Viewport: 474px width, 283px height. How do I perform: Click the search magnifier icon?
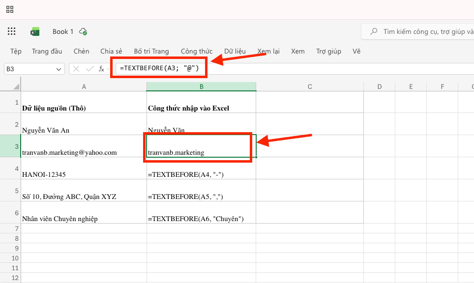(x=374, y=31)
